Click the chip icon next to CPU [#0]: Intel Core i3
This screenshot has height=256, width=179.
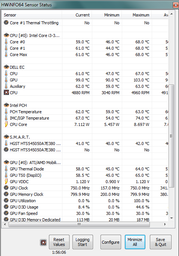pos(6,35)
